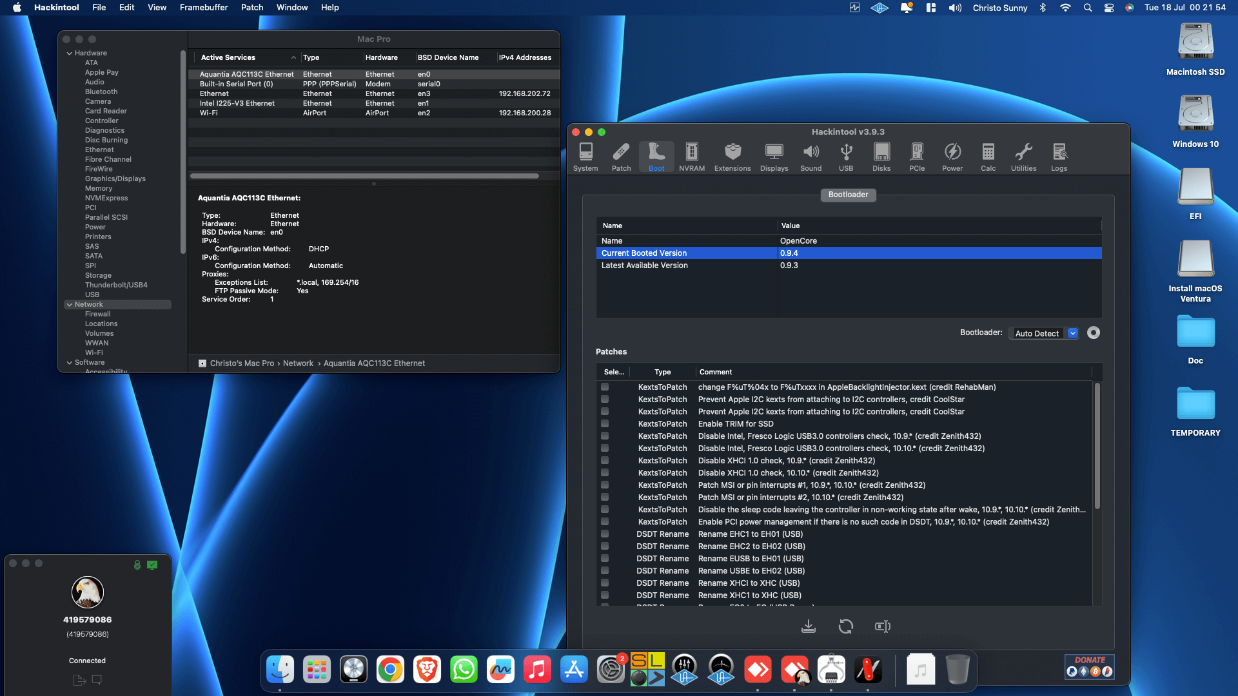Viewport: 1238px width, 696px height.
Task: Open the Help menu
Action: click(330, 8)
